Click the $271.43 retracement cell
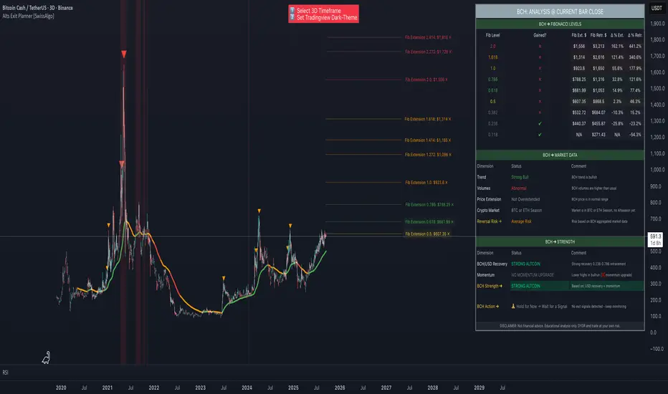Viewport: 668px width, 394px height. click(x=598, y=135)
